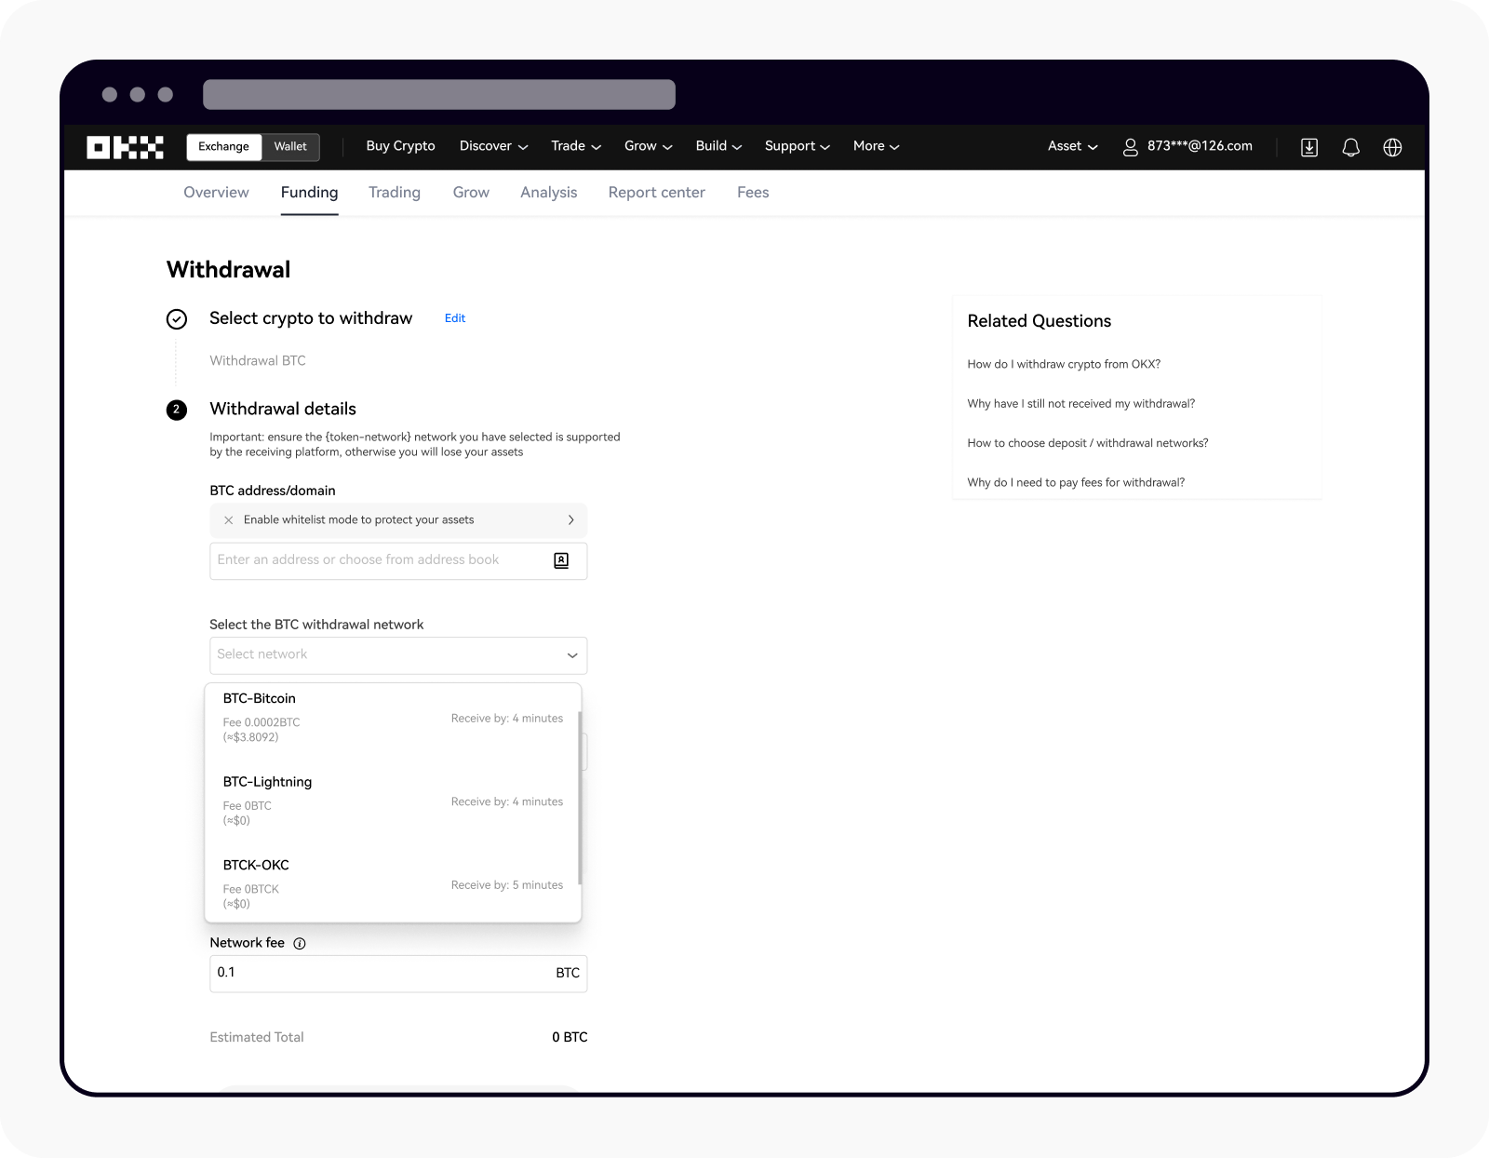This screenshot has height=1158, width=1489.
Task: Click the OKX logo
Action: [x=125, y=147]
